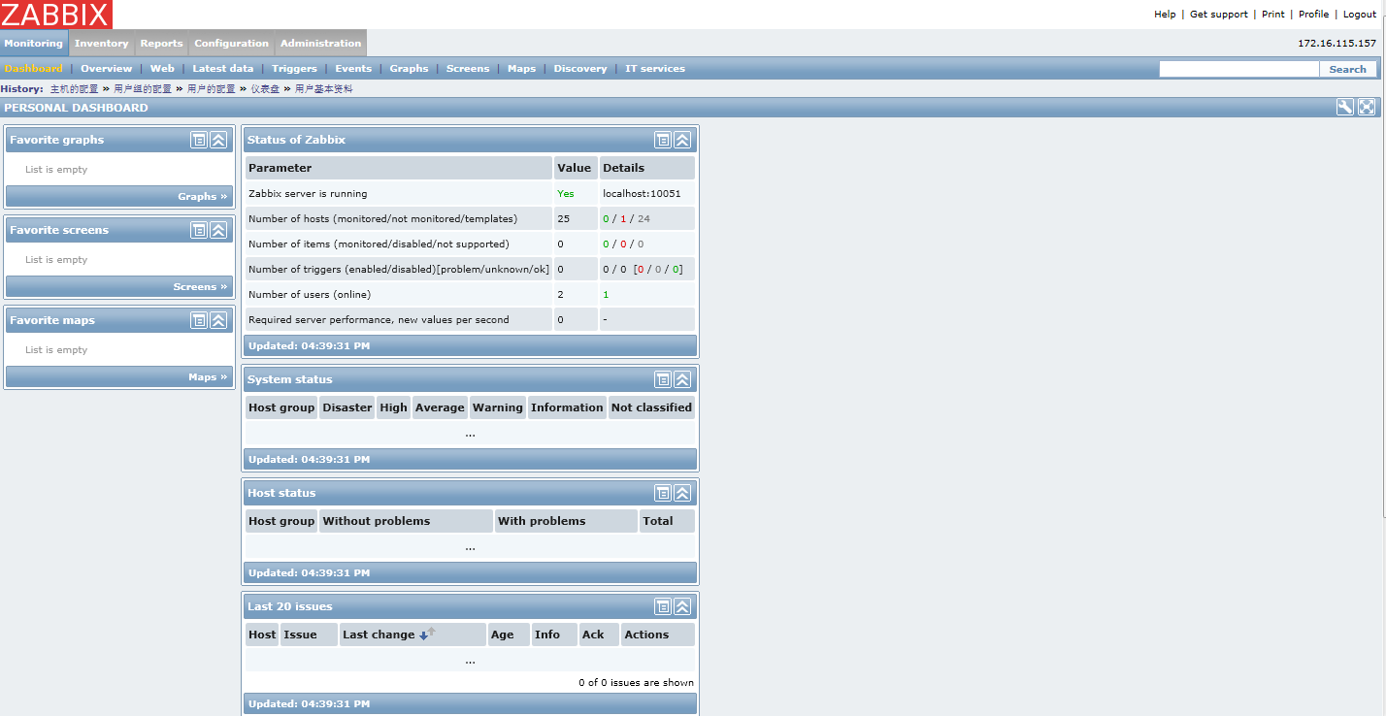The image size is (1386, 716).
Task: Sort by Last change arrow icon
Action: (x=427, y=634)
